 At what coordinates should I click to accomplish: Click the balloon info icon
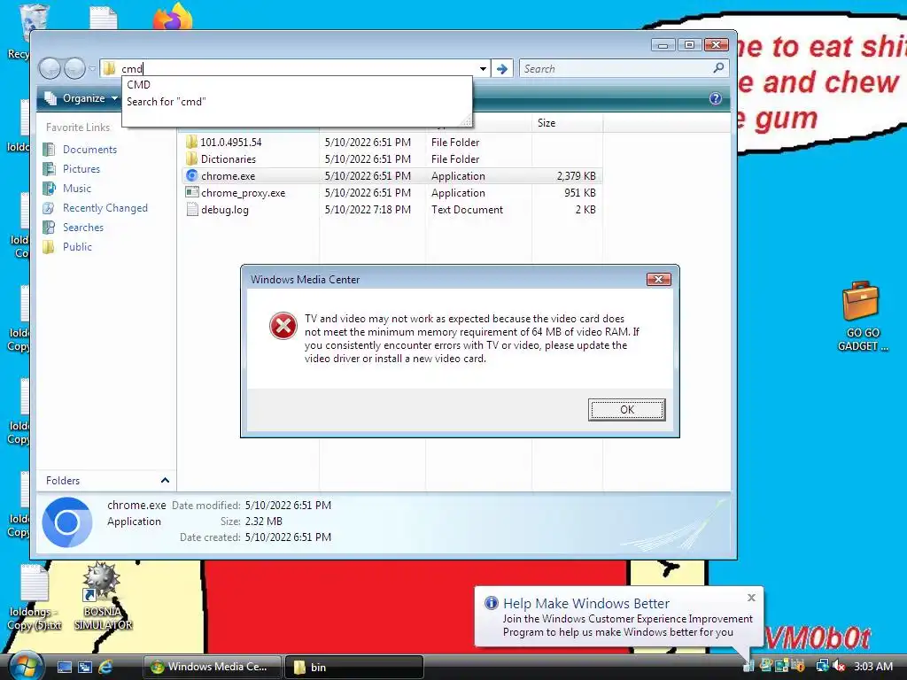point(491,603)
